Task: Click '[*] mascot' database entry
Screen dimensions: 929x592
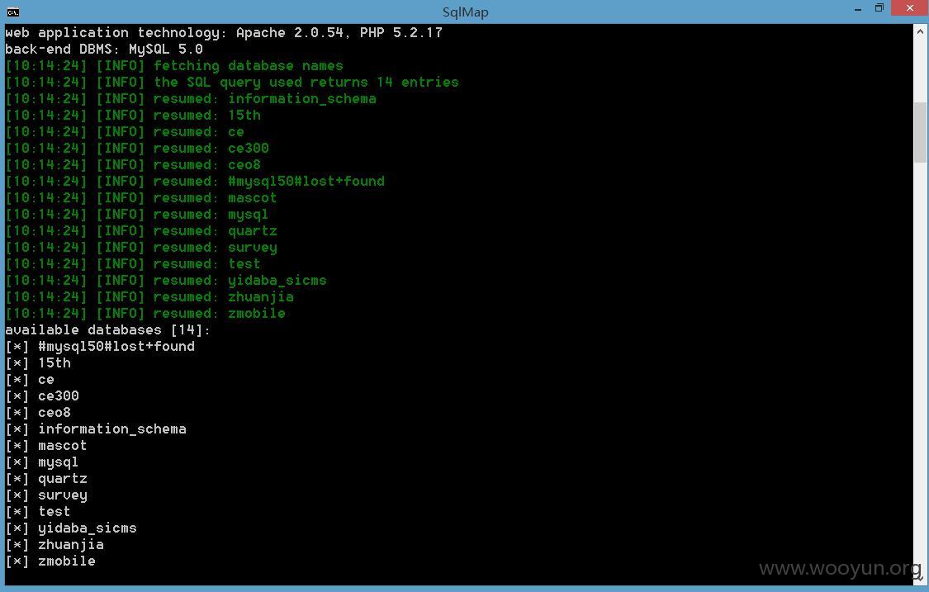Action: (46, 446)
